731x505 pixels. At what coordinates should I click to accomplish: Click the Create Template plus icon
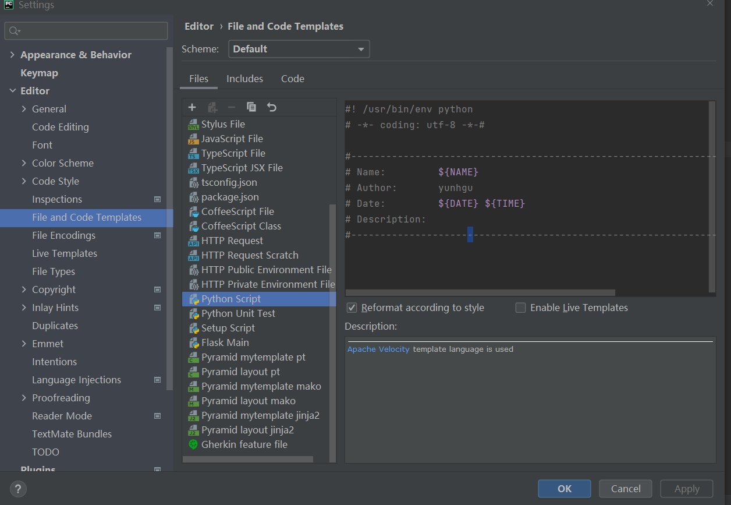coord(192,107)
